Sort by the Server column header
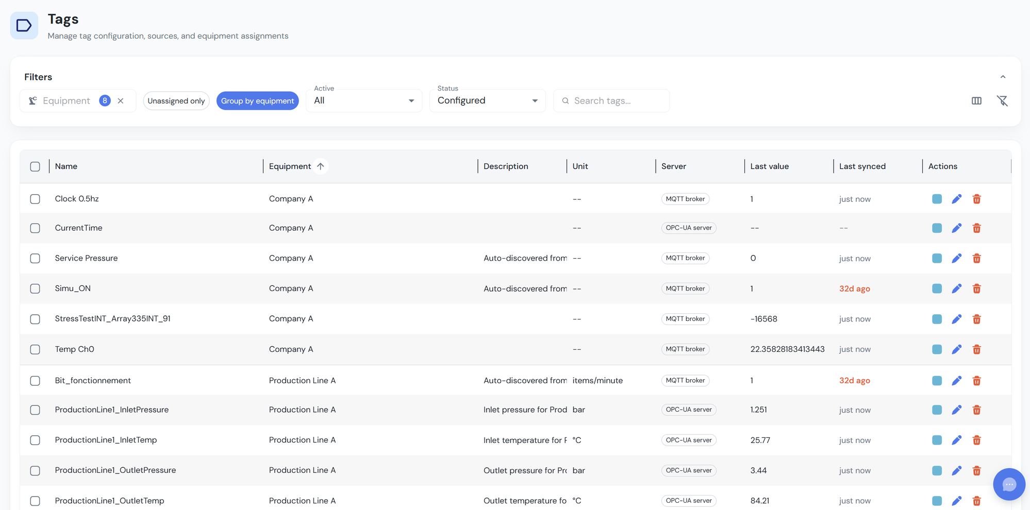This screenshot has width=1030, height=510. pyautogui.click(x=673, y=166)
